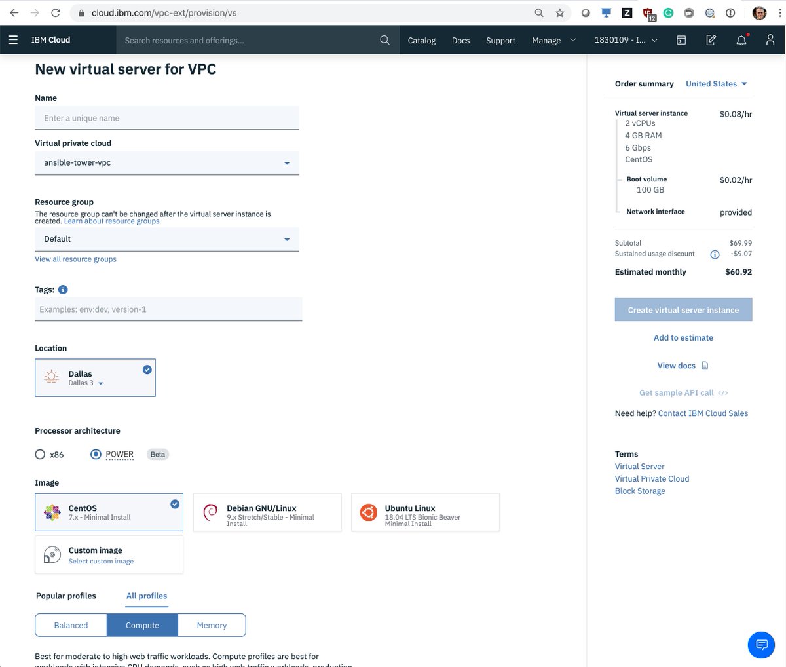
Task: Click the browser back arrow
Action: click(14, 12)
